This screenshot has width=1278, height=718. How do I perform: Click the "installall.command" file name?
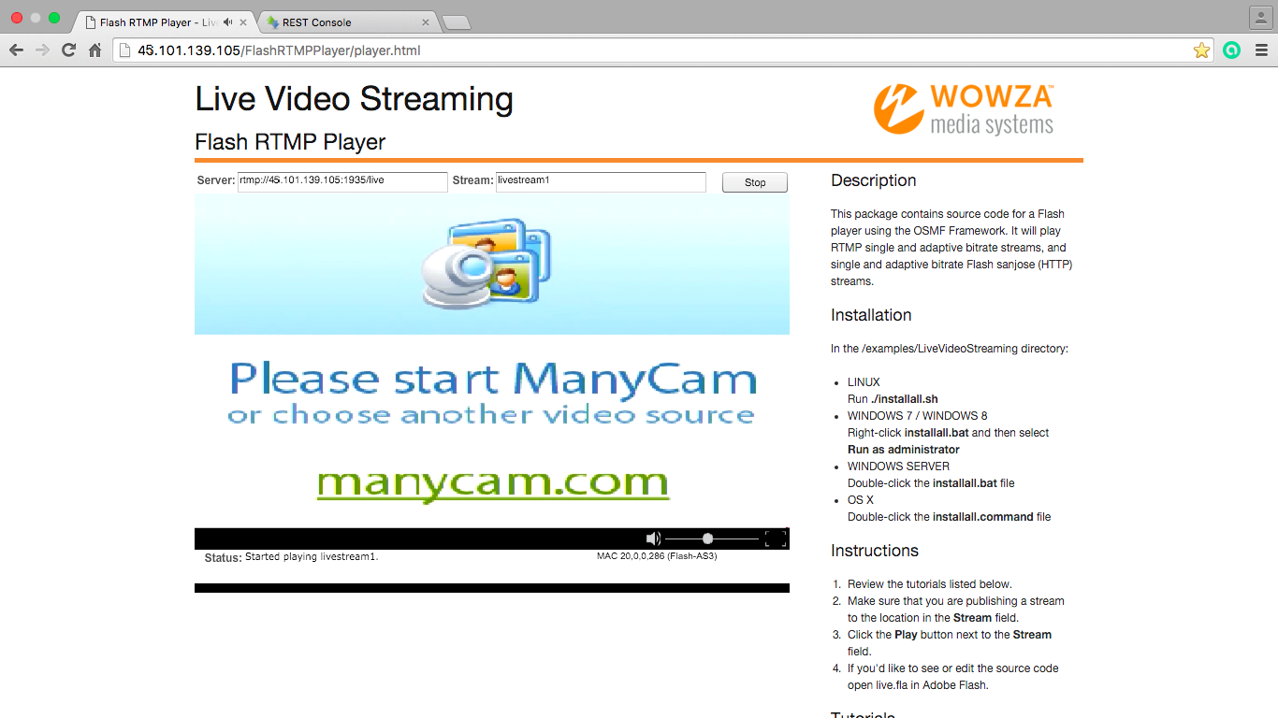click(x=983, y=517)
